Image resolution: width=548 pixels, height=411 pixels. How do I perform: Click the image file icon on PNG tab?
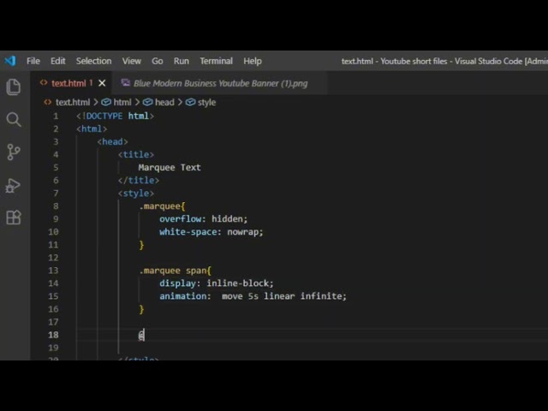pyautogui.click(x=126, y=83)
